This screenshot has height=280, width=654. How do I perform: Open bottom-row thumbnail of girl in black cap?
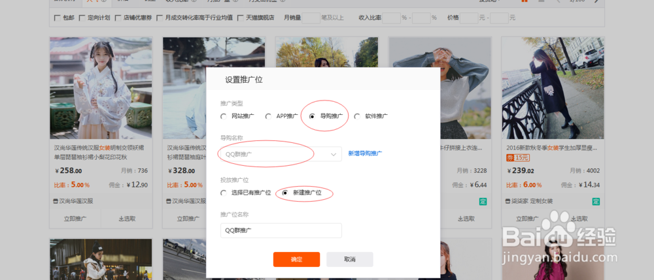(x=101, y=259)
